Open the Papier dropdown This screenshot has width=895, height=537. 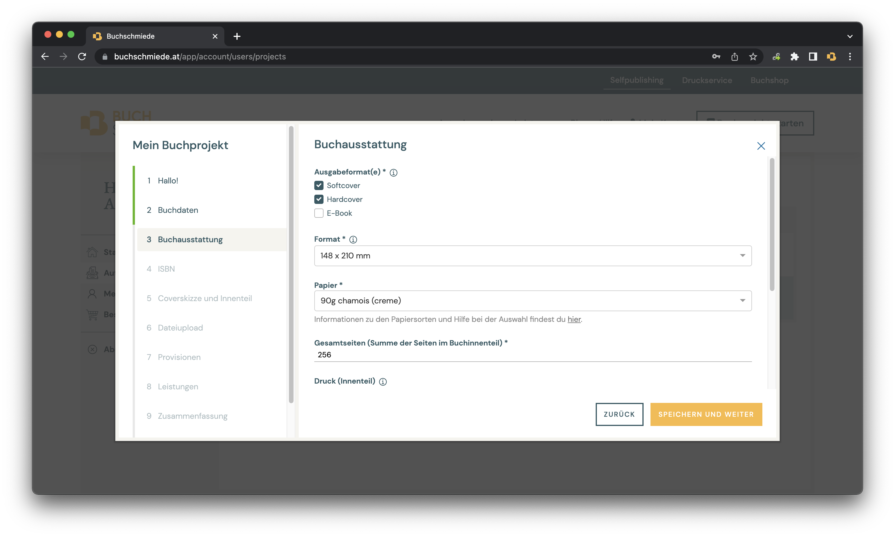(533, 301)
